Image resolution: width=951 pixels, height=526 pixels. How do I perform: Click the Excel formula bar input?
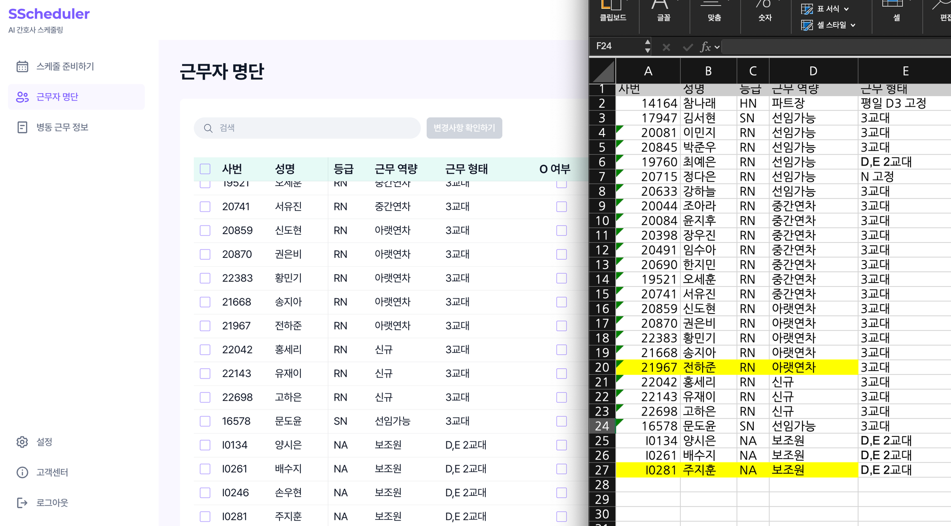[837, 47]
